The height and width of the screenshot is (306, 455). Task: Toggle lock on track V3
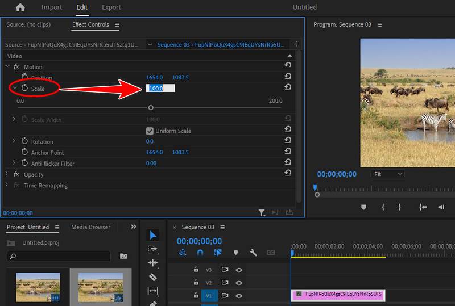196,270
